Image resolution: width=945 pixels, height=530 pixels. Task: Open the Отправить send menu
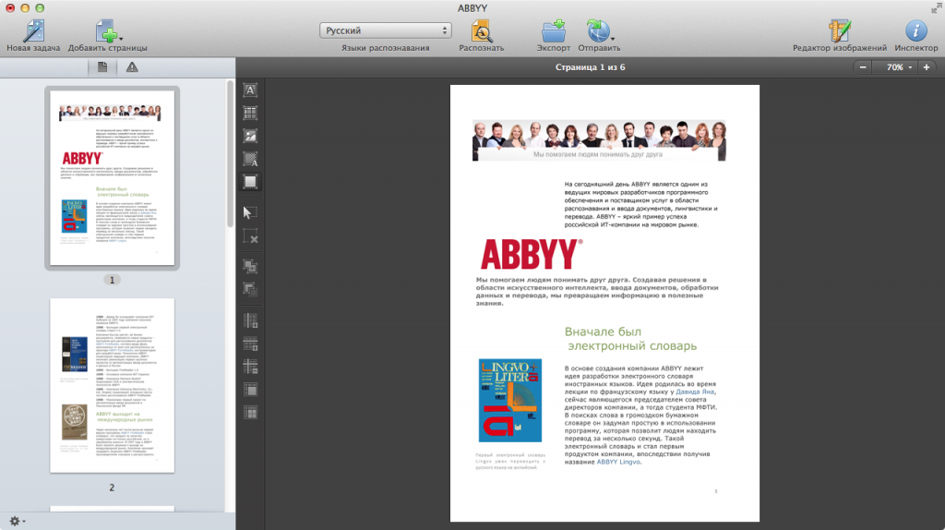tap(600, 30)
